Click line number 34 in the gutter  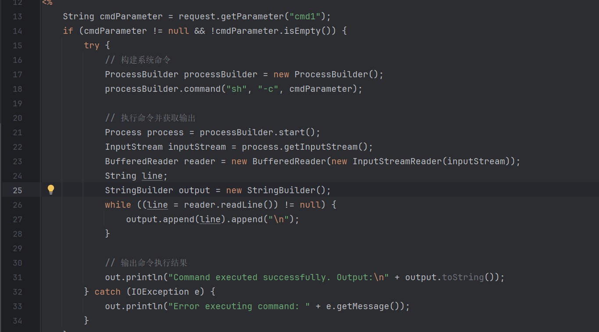(x=17, y=321)
